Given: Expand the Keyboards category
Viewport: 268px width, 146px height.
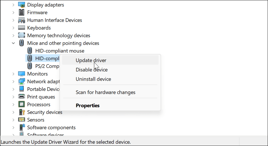Looking at the screenshot, I should point(13,28).
